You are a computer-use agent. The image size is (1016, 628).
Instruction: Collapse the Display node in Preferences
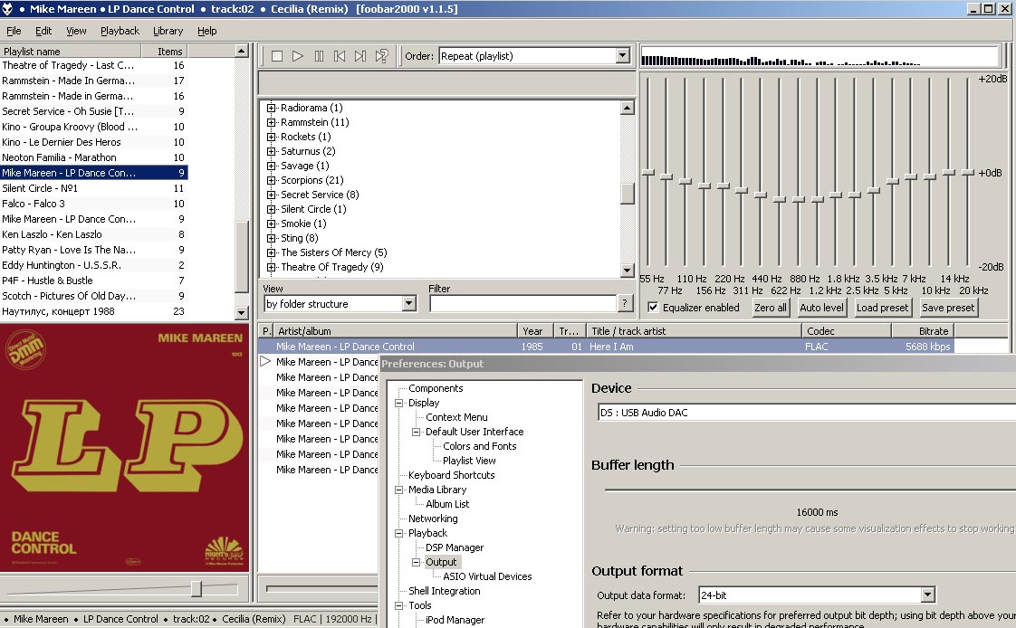coord(399,403)
